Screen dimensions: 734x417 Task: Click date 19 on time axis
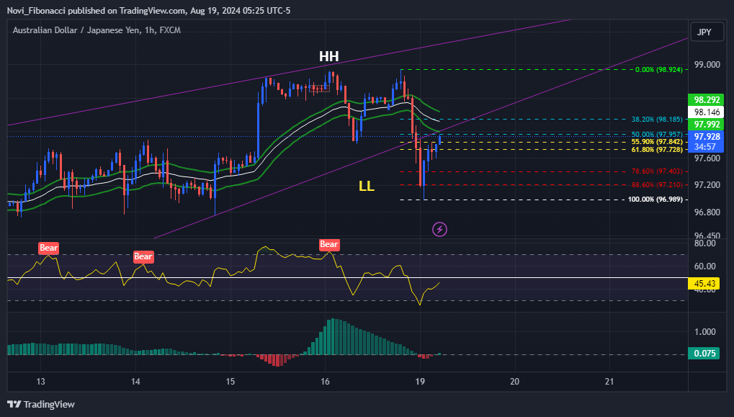coord(420,382)
